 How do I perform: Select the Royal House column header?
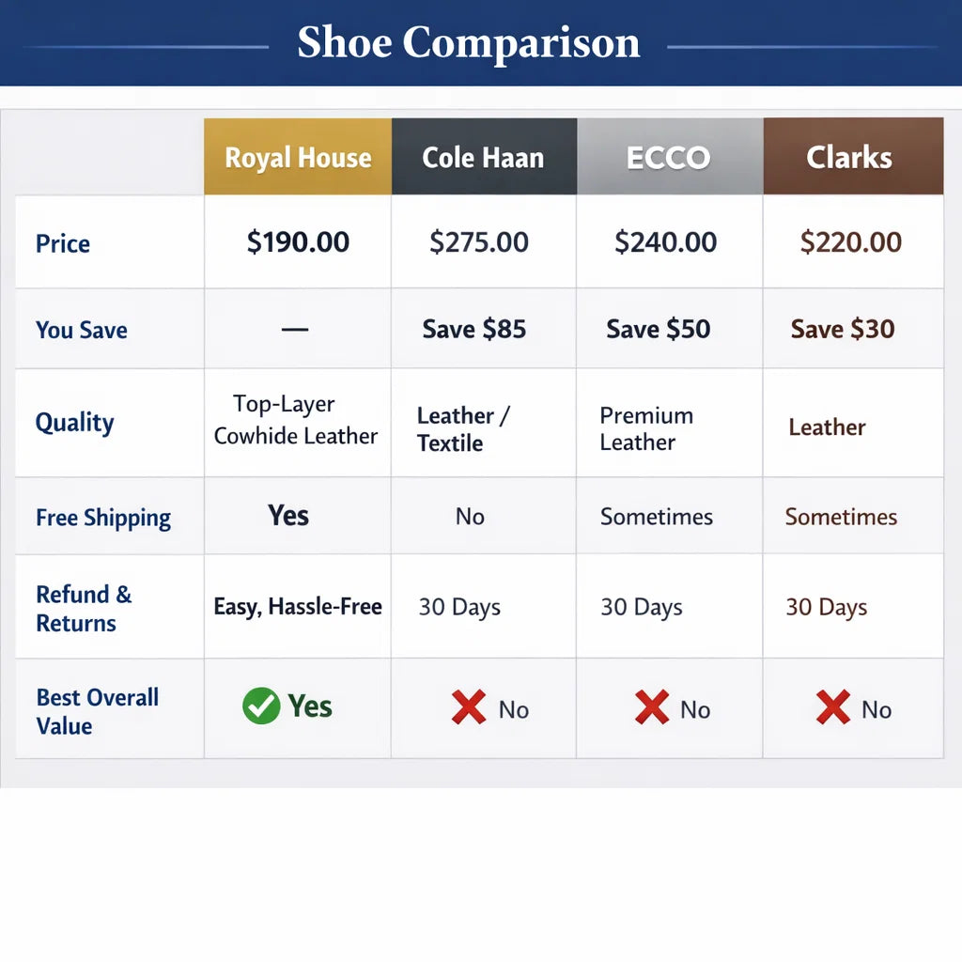point(298,157)
